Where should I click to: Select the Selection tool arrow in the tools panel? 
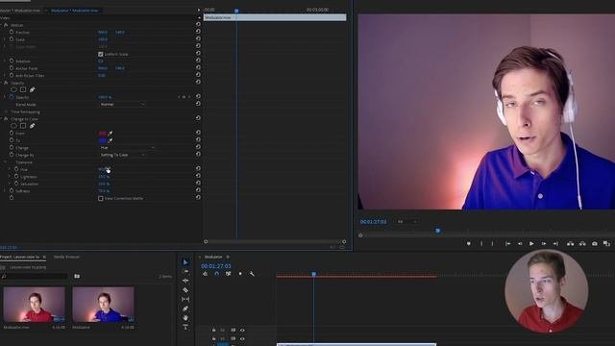click(185, 262)
